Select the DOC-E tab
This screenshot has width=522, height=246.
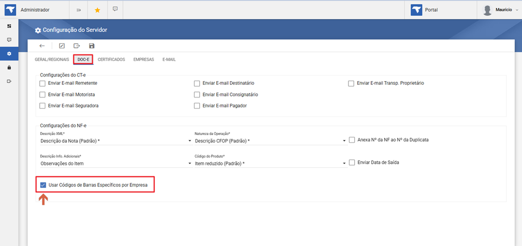click(x=83, y=60)
